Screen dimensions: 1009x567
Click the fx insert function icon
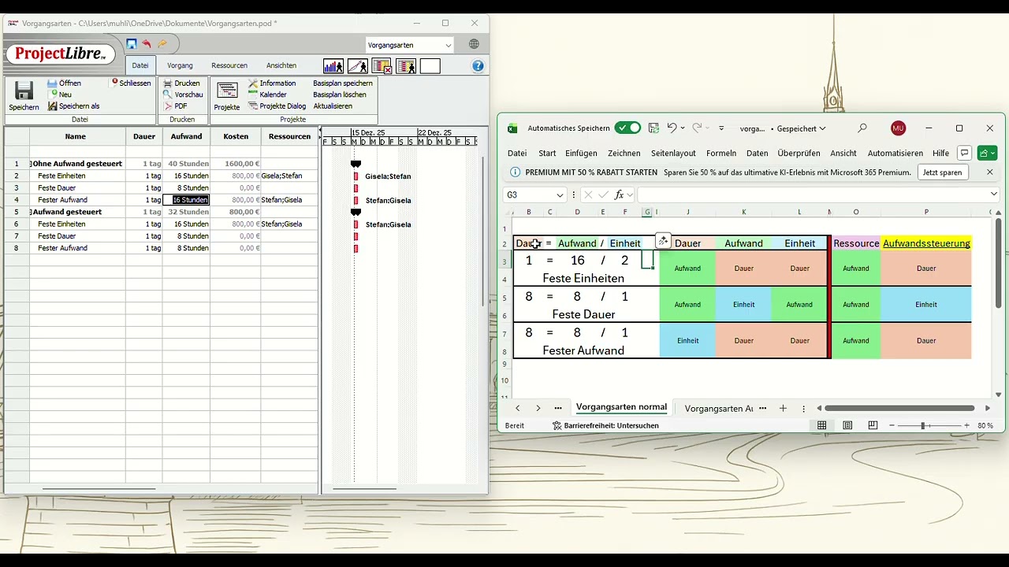[x=620, y=195]
